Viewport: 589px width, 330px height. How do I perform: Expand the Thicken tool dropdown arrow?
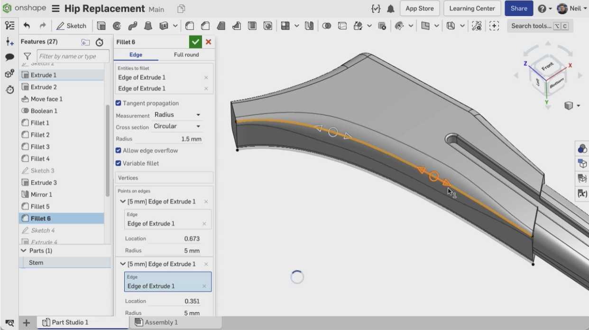[x=176, y=26]
